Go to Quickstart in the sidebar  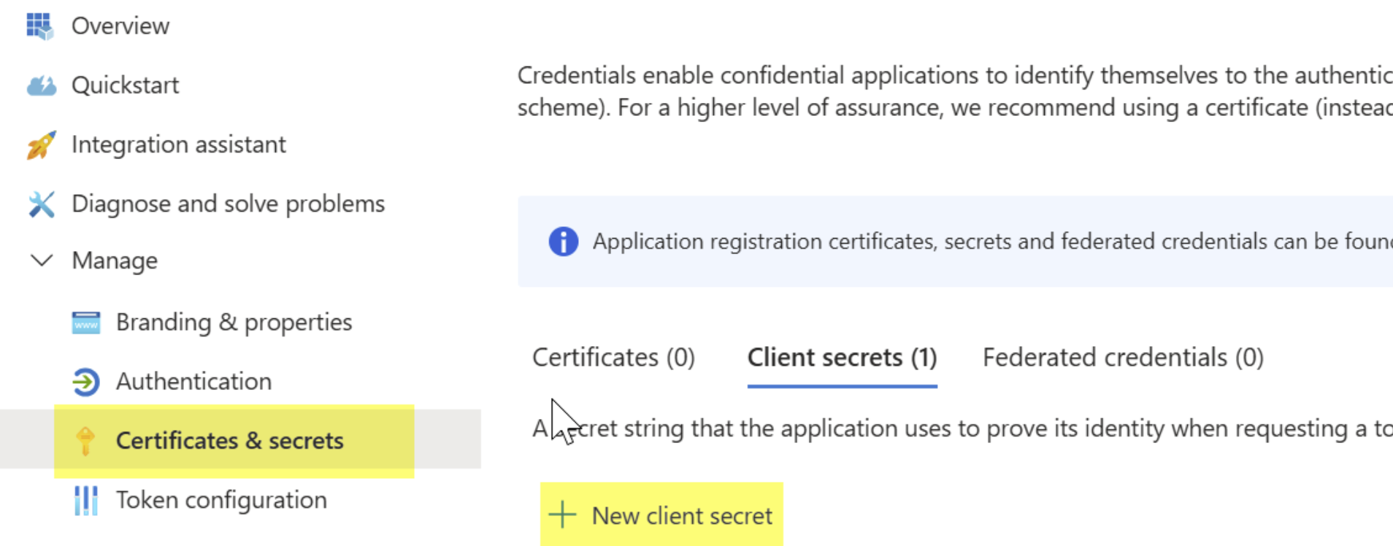pos(125,85)
